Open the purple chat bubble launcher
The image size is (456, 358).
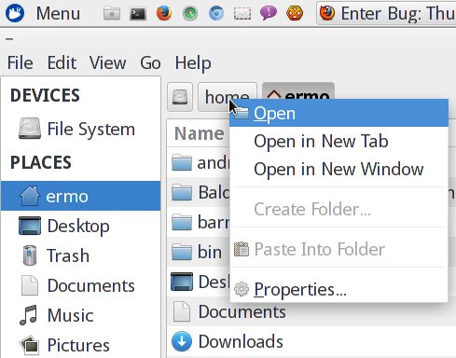click(269, 14)
